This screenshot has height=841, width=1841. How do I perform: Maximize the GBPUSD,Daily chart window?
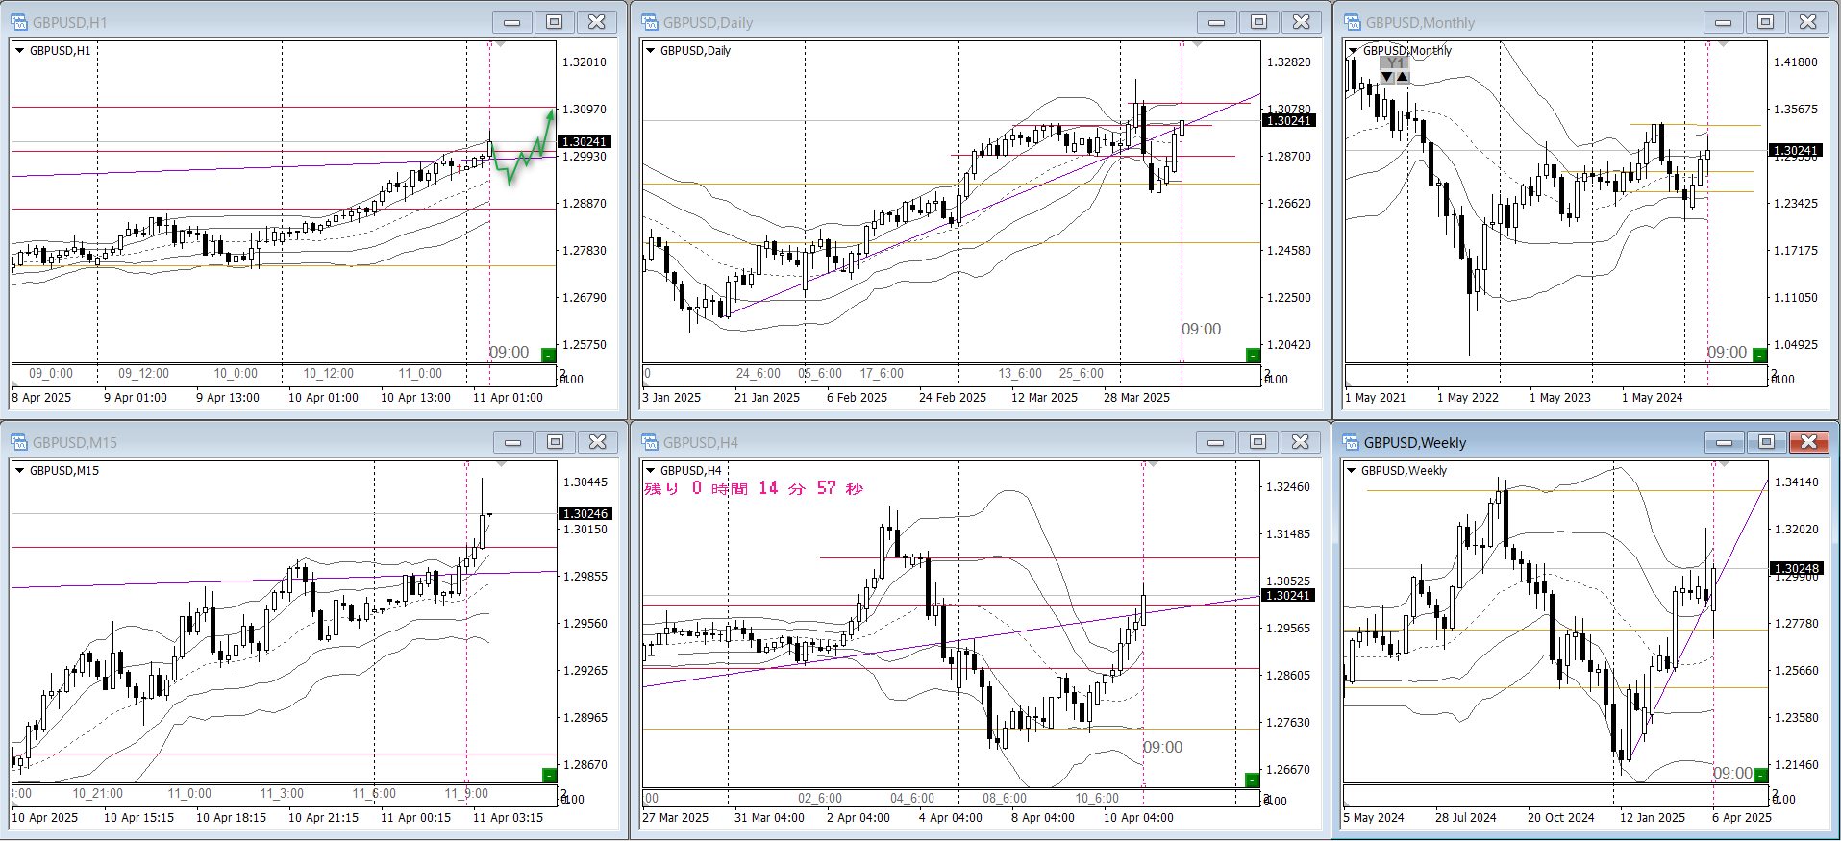coord(1259,22)
